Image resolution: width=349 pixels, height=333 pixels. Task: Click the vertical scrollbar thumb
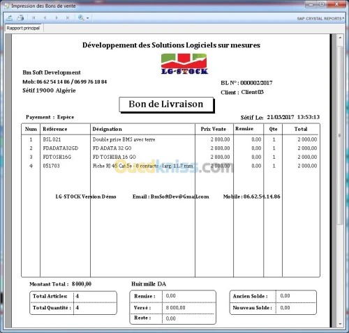(340, 135)
